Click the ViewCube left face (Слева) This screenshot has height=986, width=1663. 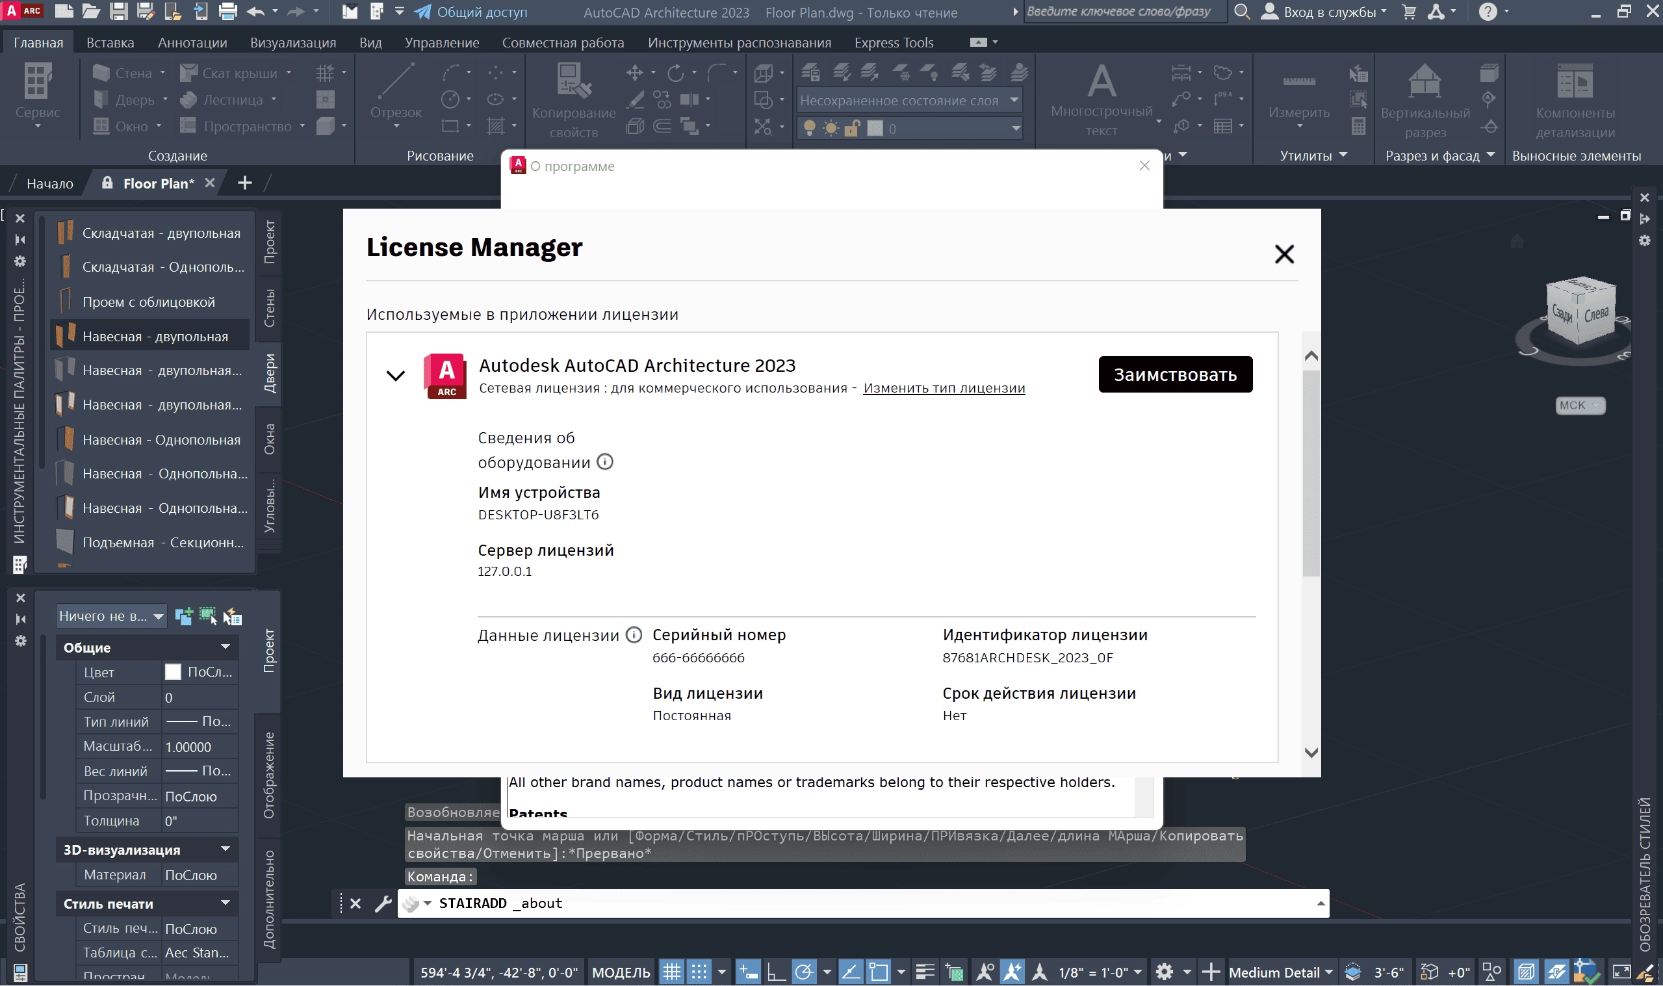coord(1597,315)
